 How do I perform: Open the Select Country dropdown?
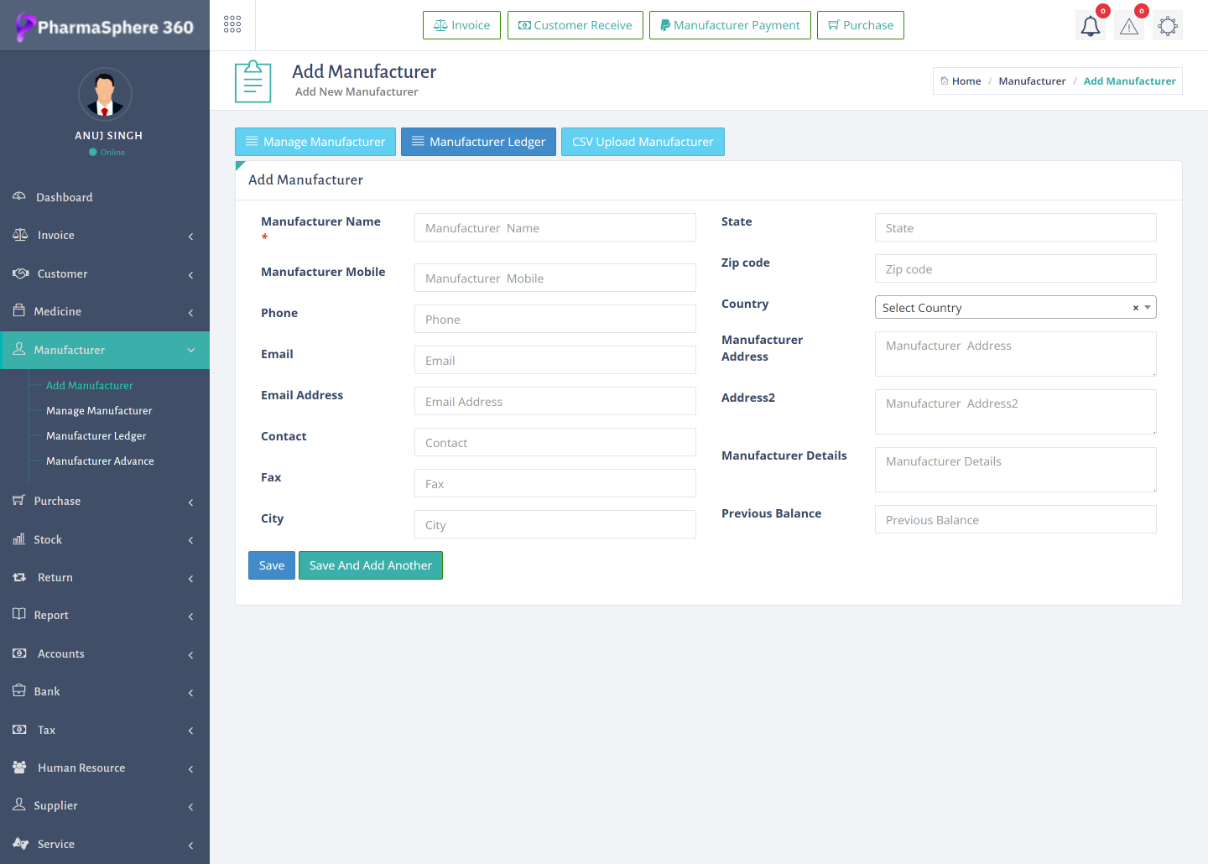tap(1002, 308)
